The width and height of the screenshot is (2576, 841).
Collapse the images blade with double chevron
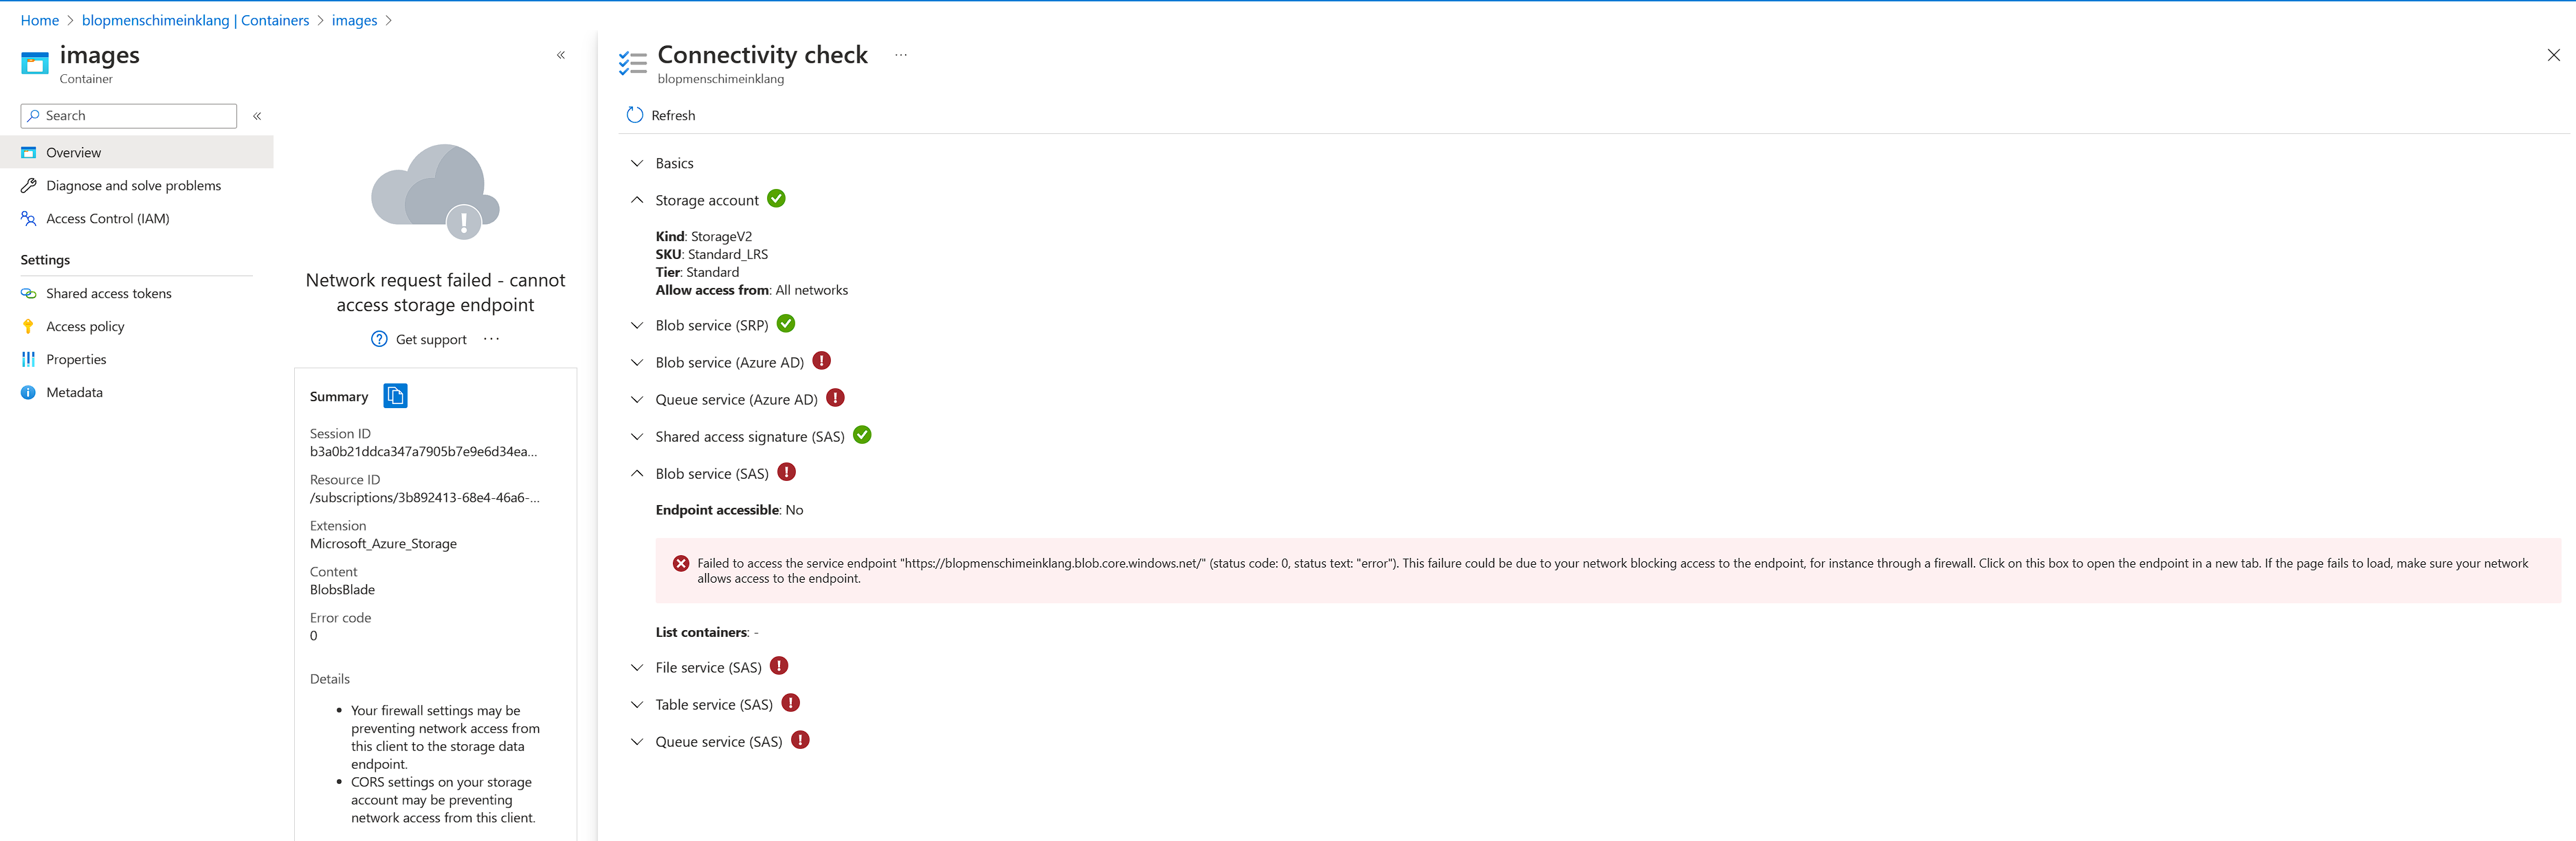[561, 55]
